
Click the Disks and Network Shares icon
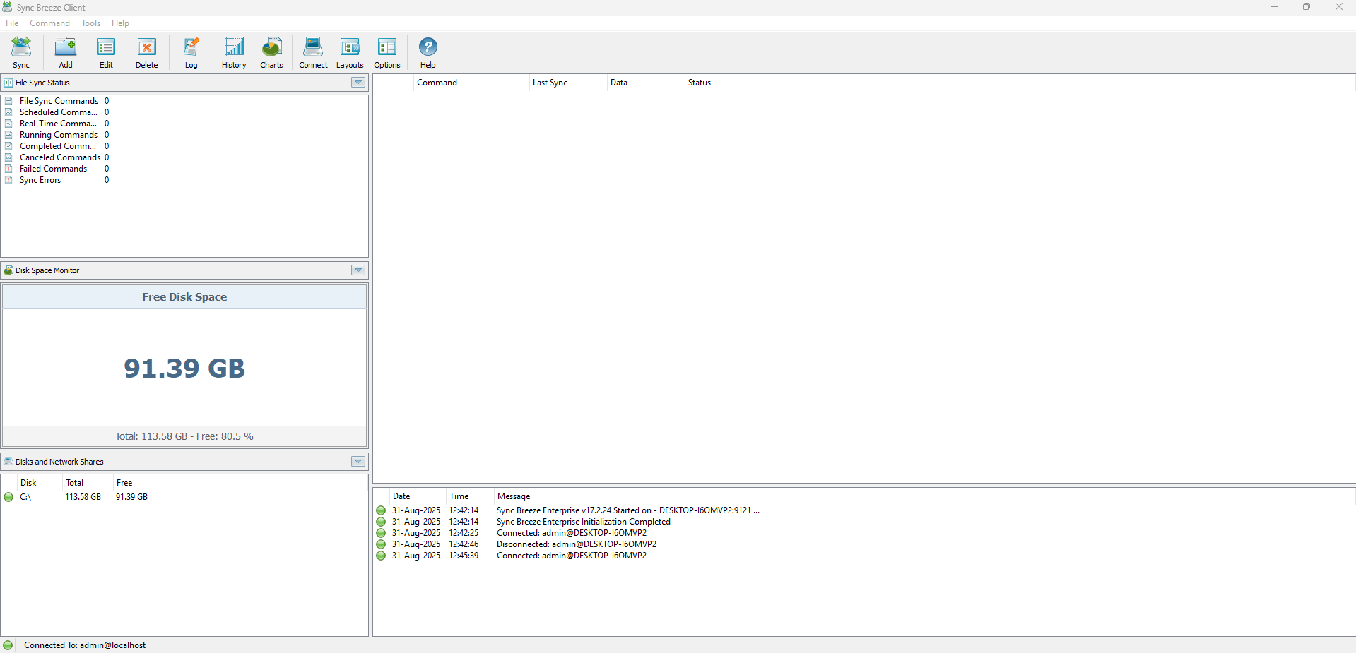click(8, 462)
